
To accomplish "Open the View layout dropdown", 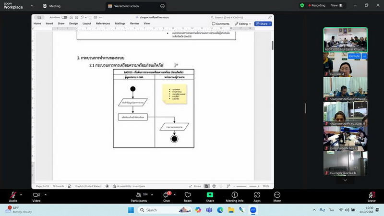I will [x=336, y=5].
